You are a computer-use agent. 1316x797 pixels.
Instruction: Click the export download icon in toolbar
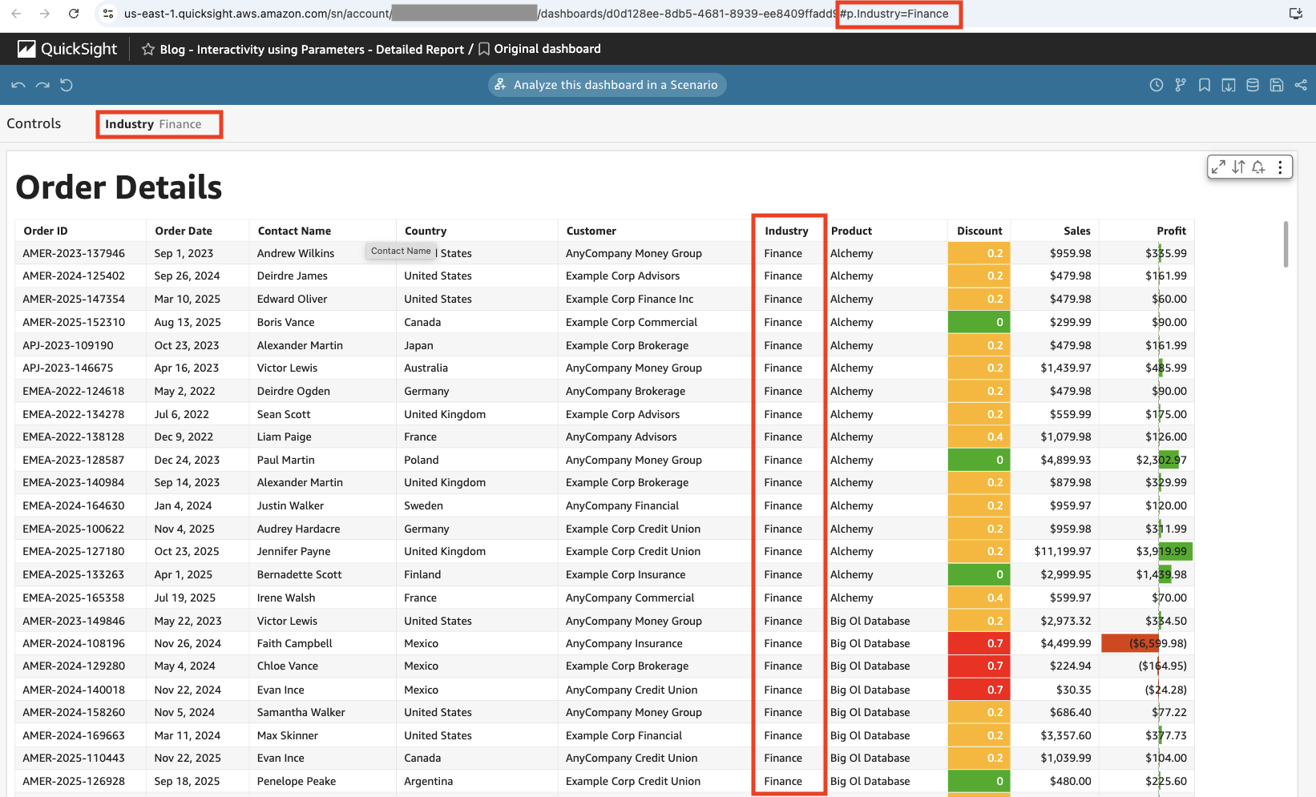coord(1229,85)
